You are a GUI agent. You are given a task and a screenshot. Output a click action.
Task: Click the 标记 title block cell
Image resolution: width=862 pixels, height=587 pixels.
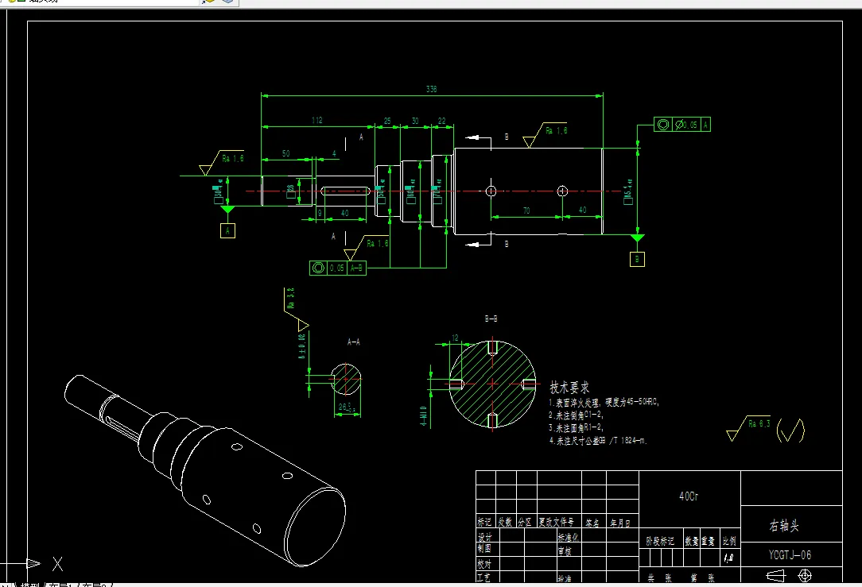tap(485, 522)
